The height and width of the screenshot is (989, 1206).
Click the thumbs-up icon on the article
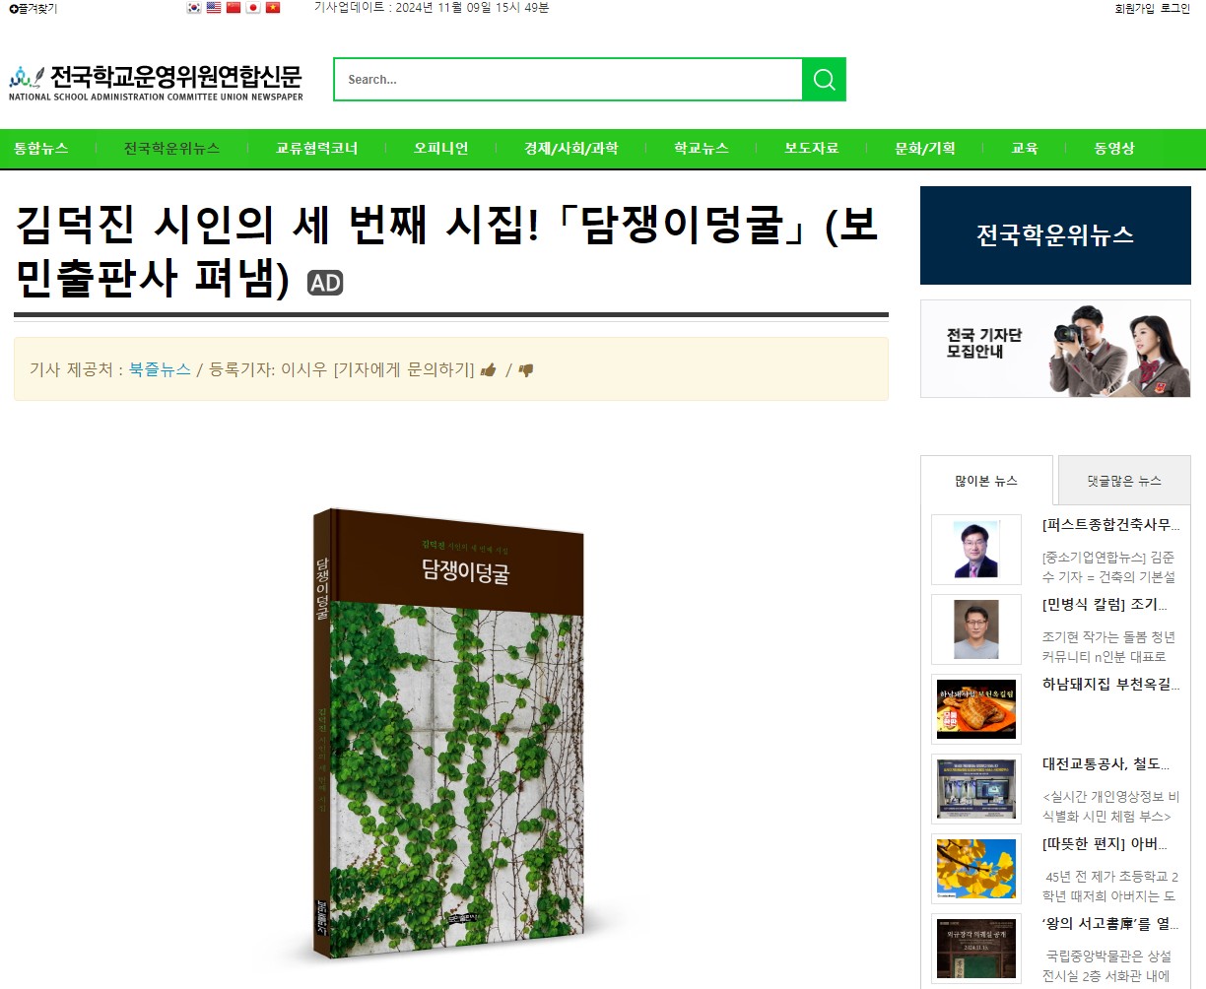pyautogui.click(x=488, y=370)
